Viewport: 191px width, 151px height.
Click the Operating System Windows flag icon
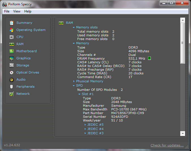pyautogui.click(x=12, y=30)
